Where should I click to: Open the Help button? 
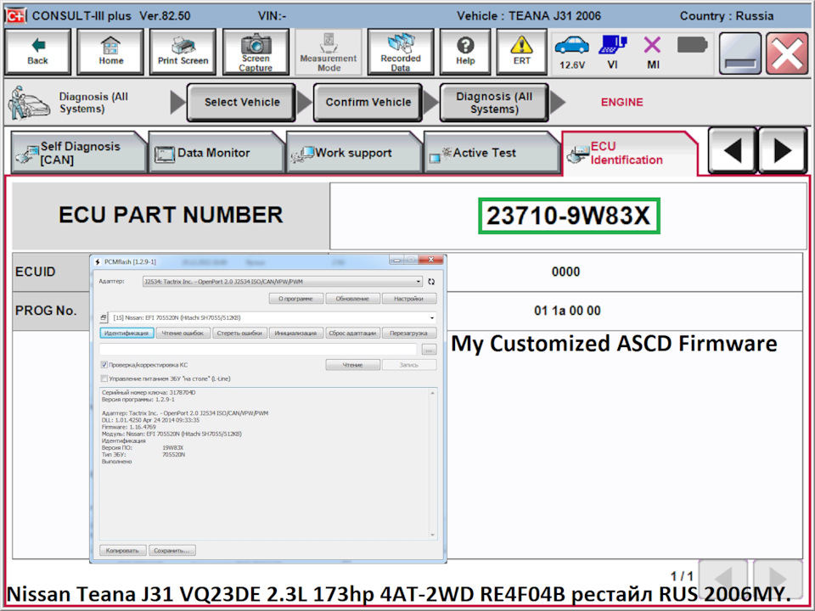[465, 52]
